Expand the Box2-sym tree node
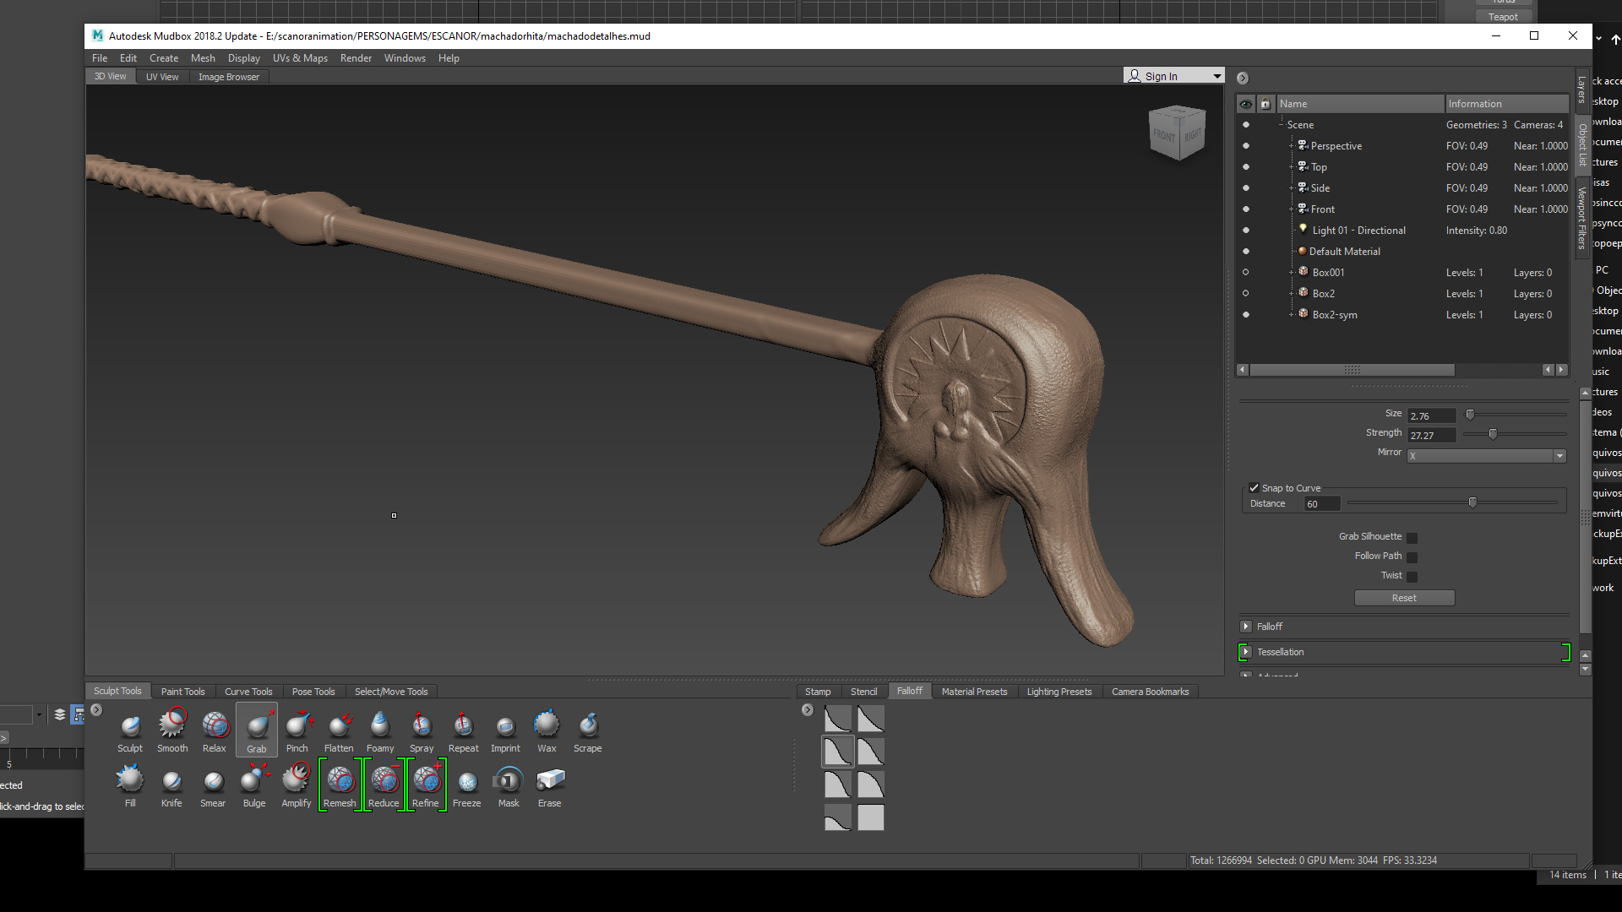The image size is (1622, 912). click(x=1292, y=315)
